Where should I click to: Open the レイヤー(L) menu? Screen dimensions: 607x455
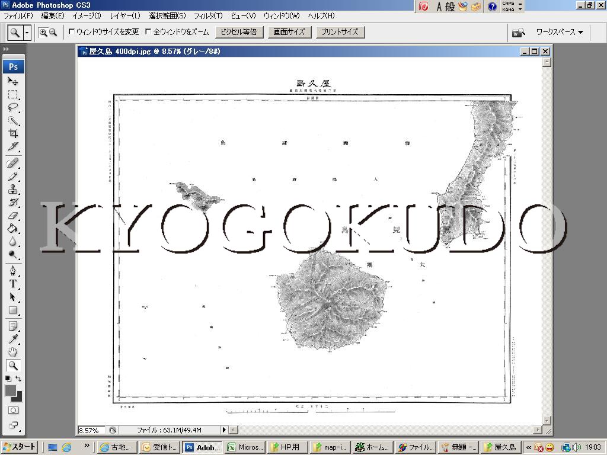pyautogui.click(x=125, y=16)
